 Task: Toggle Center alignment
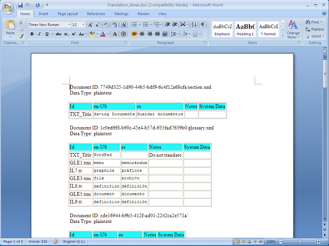coord(142,34)
